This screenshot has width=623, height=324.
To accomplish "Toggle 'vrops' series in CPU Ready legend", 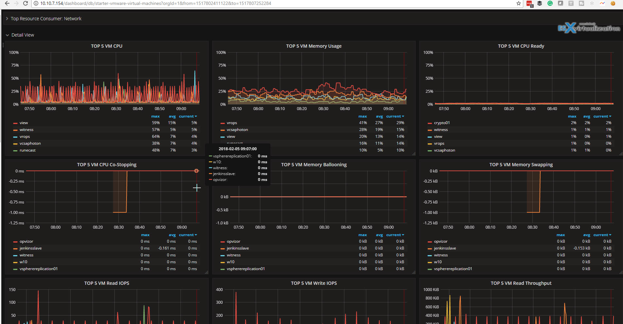I will point(439,143).
